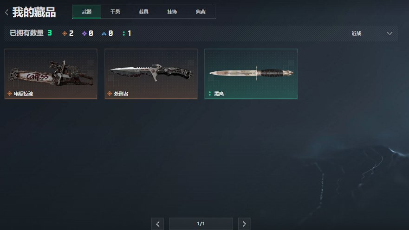Image resolution: width=409 pixels, height=230 pixels.
Task: Select the orange rarity filter icon
Action: [65, 33]
